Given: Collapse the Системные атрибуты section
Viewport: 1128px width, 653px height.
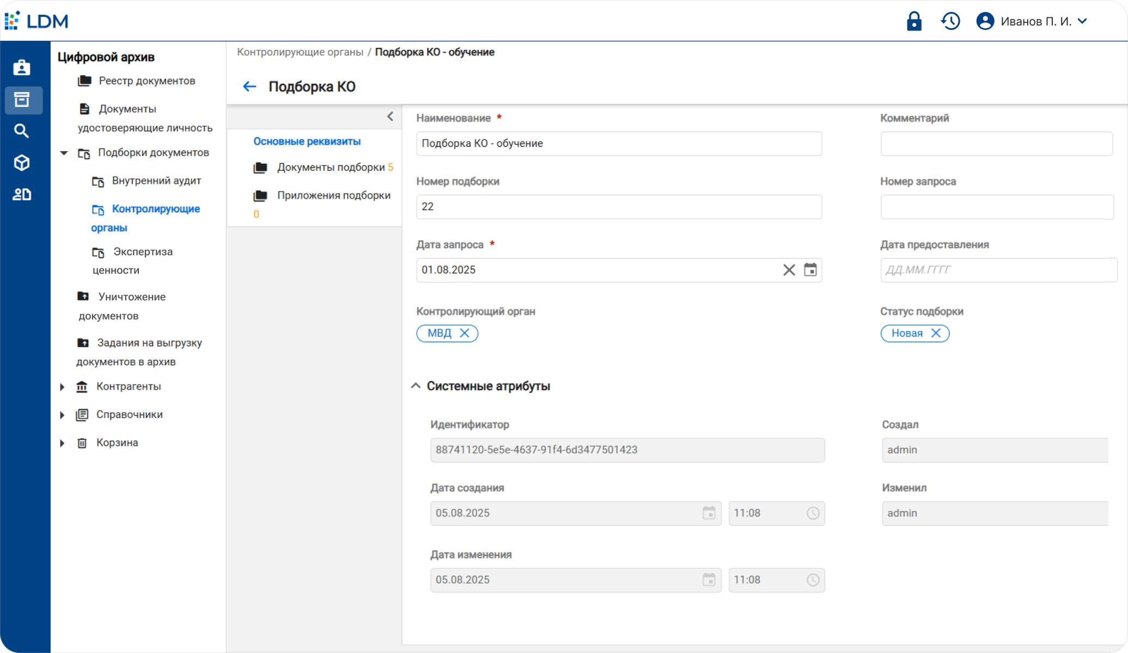Looking at the screenshot, I should coord(416,386).
